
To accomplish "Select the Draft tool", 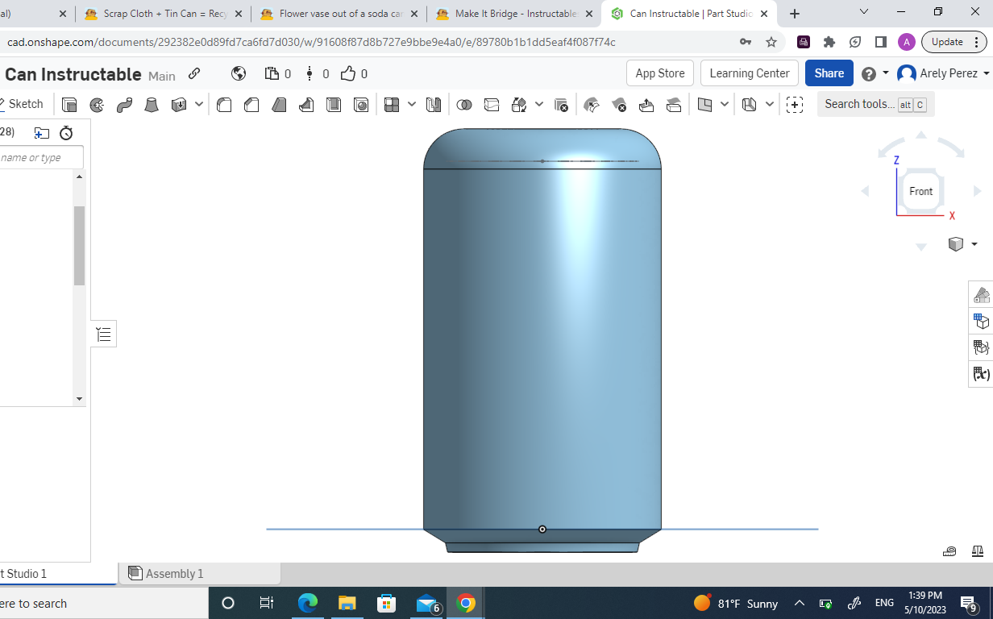I will point(279,104).
